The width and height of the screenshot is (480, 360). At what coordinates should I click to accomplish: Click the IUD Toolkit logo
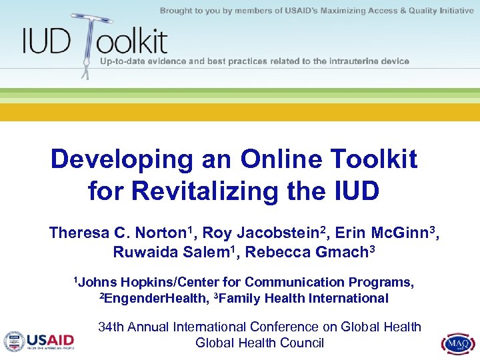[95, 46]
